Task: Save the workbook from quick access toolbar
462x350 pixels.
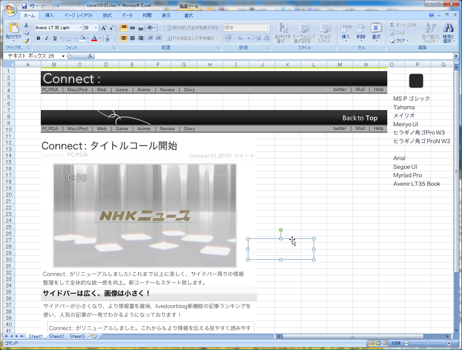Action: click(24, 6)
